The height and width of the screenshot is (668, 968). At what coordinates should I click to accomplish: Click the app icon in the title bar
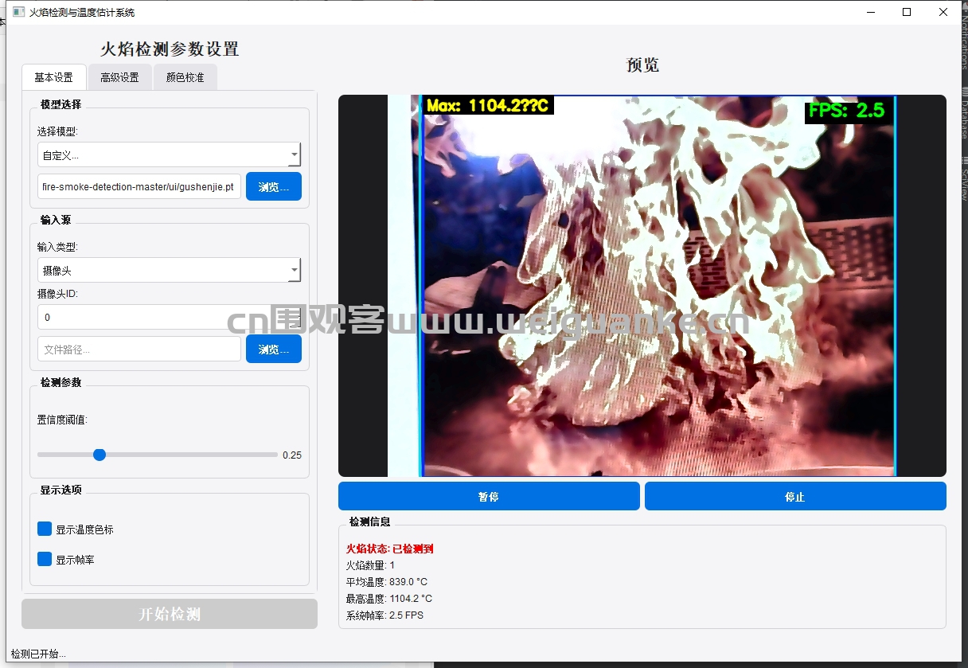point(18,13)
